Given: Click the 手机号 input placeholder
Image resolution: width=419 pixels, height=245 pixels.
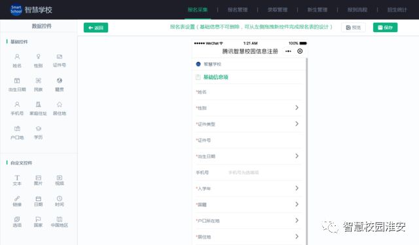Looking at the screenshot, I should coord(244,172).
